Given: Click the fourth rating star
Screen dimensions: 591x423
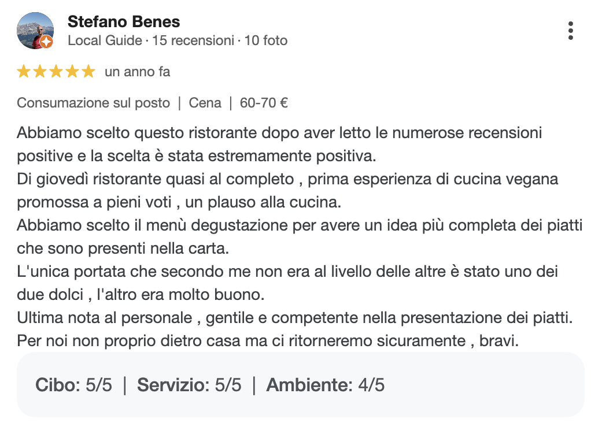Looking at the screenshot, I should (x=72, y=72).
